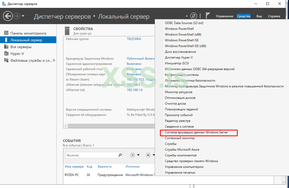This screenshot has height=188, width=289.
Task: Click Включено for Объединение сетевых карт
Action: pos(134,74)
